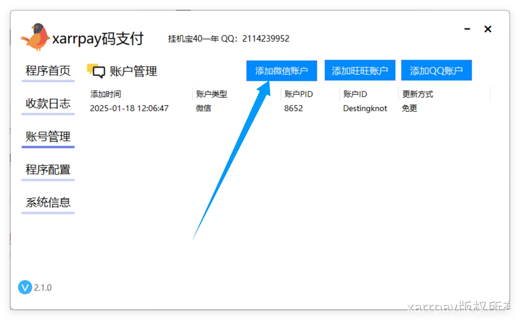Select the 账号管理 sidebar tab
The image size is (520, 320).
click(x=48, y=137)
